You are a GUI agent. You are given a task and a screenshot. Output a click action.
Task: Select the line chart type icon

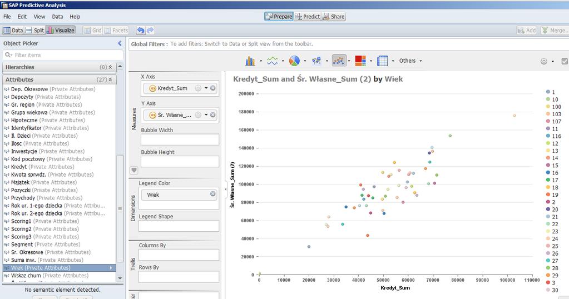coord(272,61)
